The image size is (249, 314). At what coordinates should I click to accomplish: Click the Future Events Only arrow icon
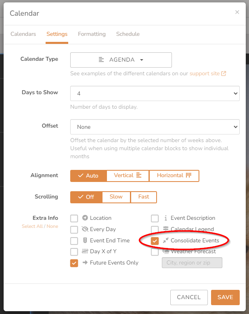(85, 262)
